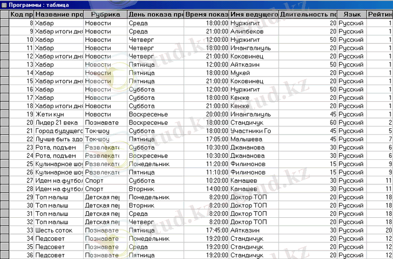Click 'Ток-шоу' category cell in row 21
The image size is (393, 259).
pos(106,131)
